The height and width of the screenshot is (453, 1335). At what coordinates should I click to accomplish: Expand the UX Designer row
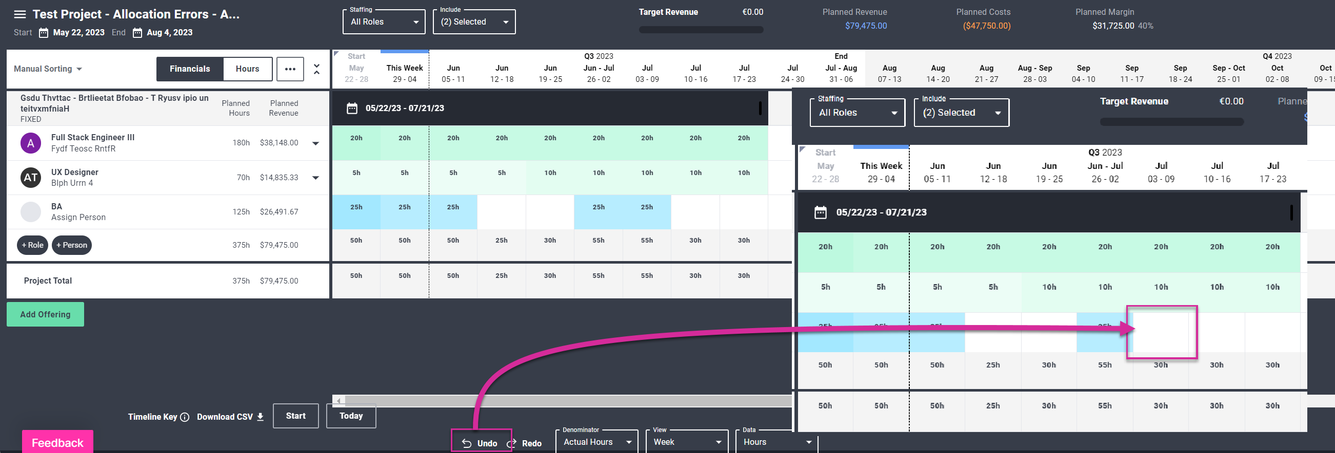click(x=315, y=178)
